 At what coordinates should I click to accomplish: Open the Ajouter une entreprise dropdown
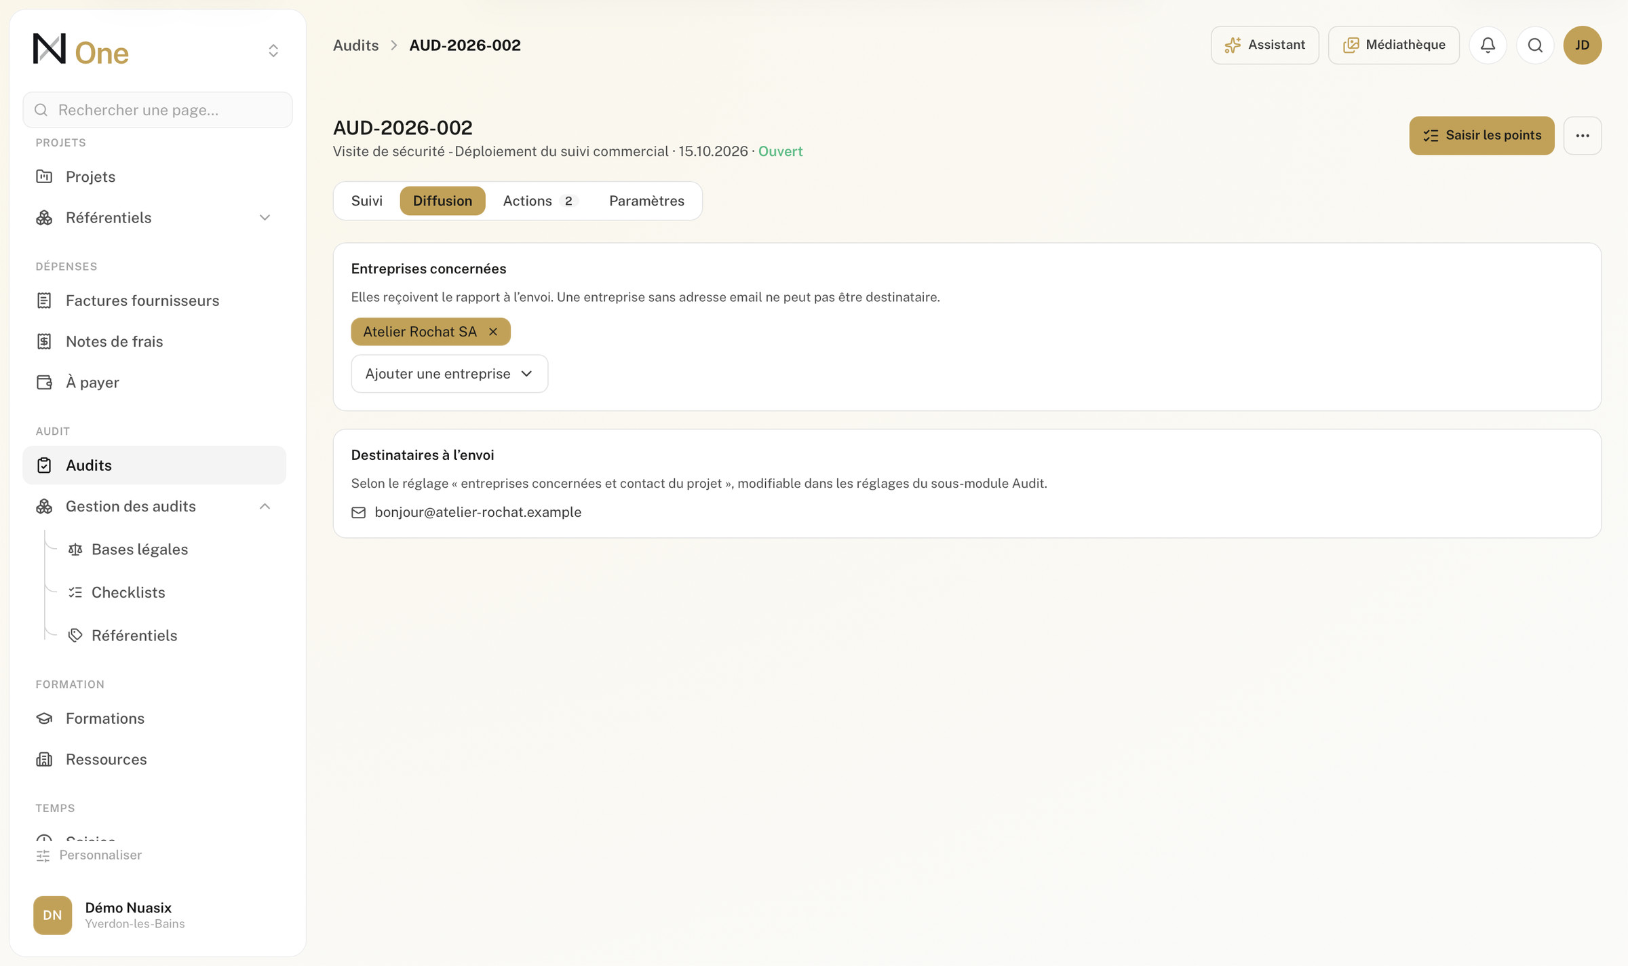point(449,374)
